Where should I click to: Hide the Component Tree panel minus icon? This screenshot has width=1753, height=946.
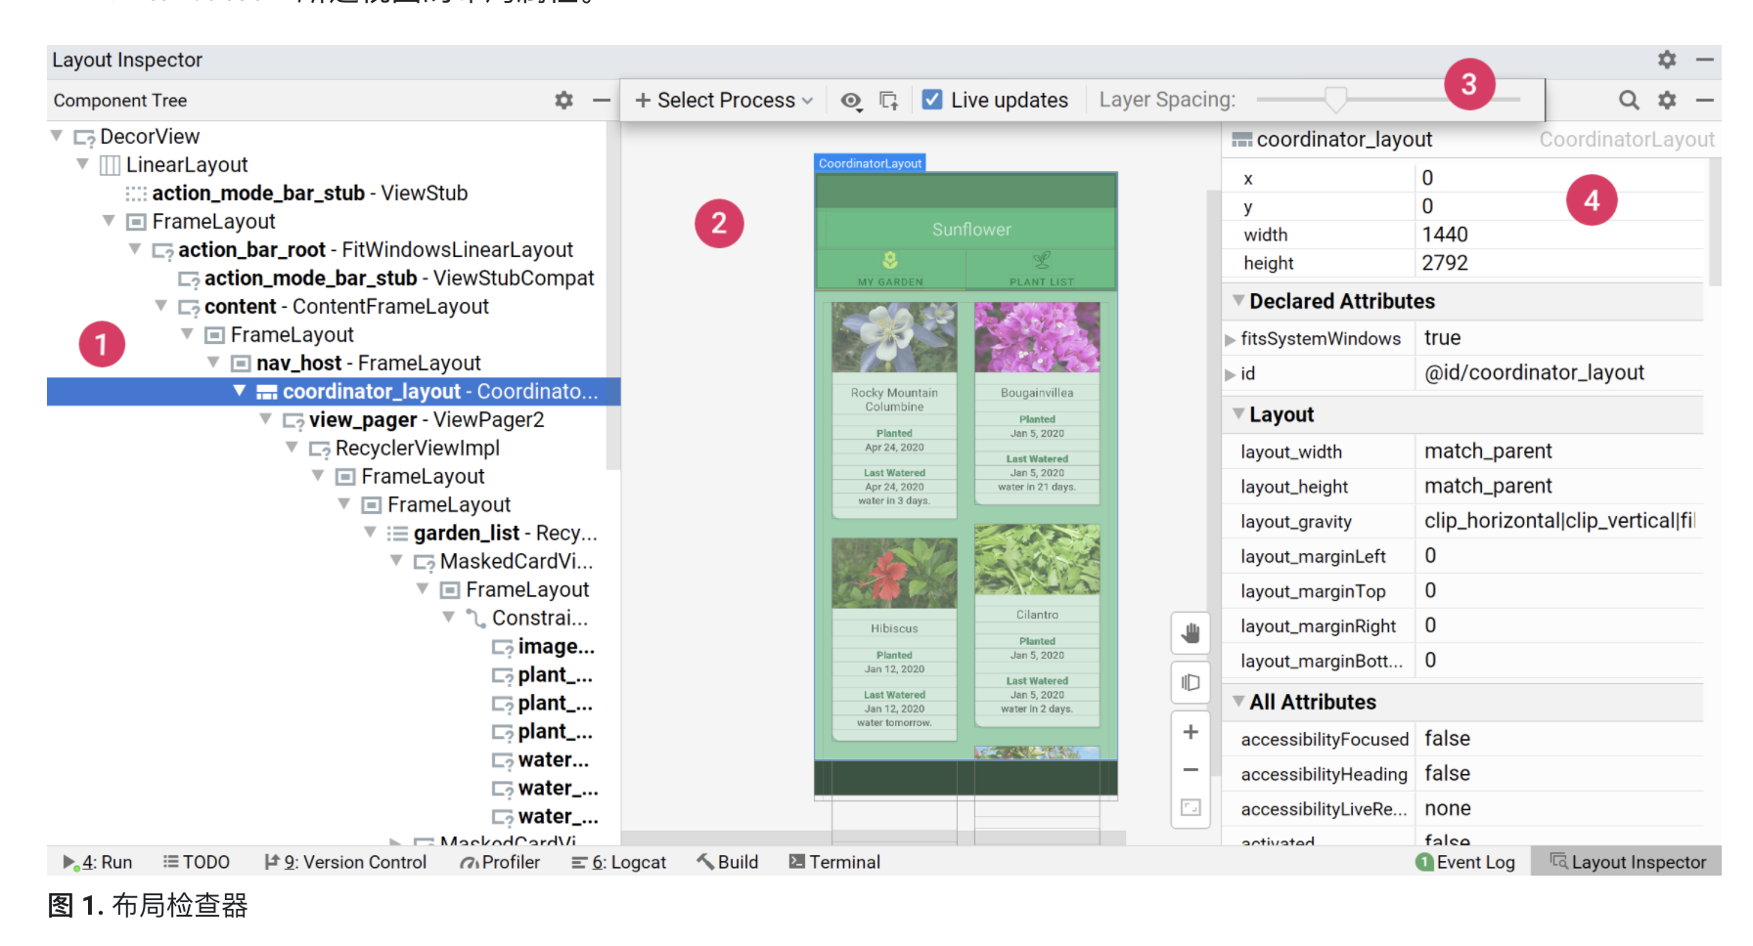pos(602,100)
